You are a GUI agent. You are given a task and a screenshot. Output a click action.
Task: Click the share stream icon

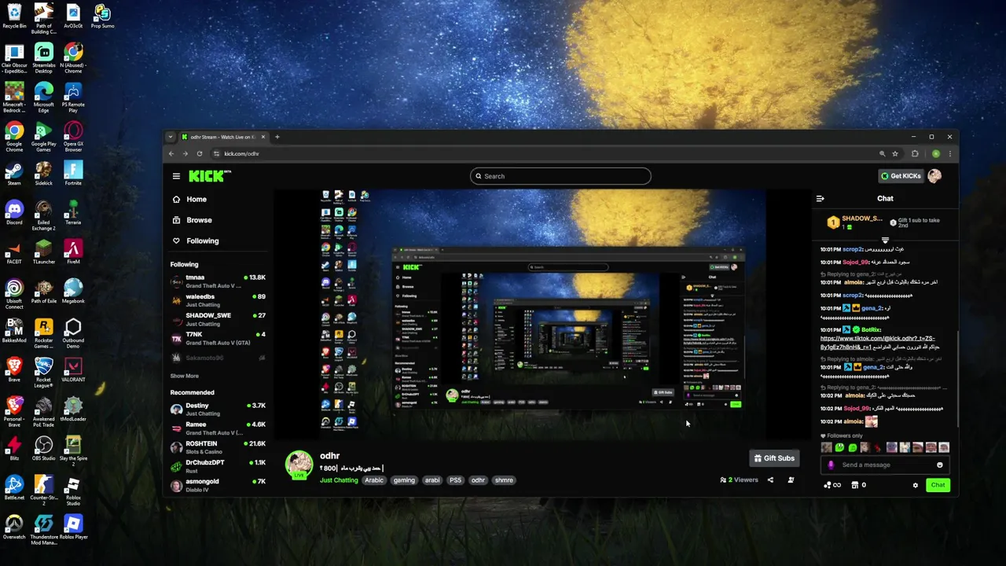pos(770,480)
